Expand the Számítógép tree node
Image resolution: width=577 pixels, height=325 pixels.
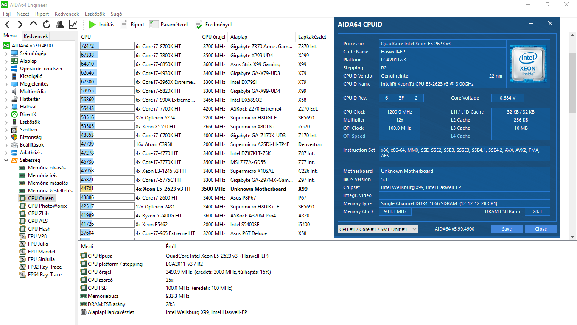pyautogui.click(x=6, y=53)
